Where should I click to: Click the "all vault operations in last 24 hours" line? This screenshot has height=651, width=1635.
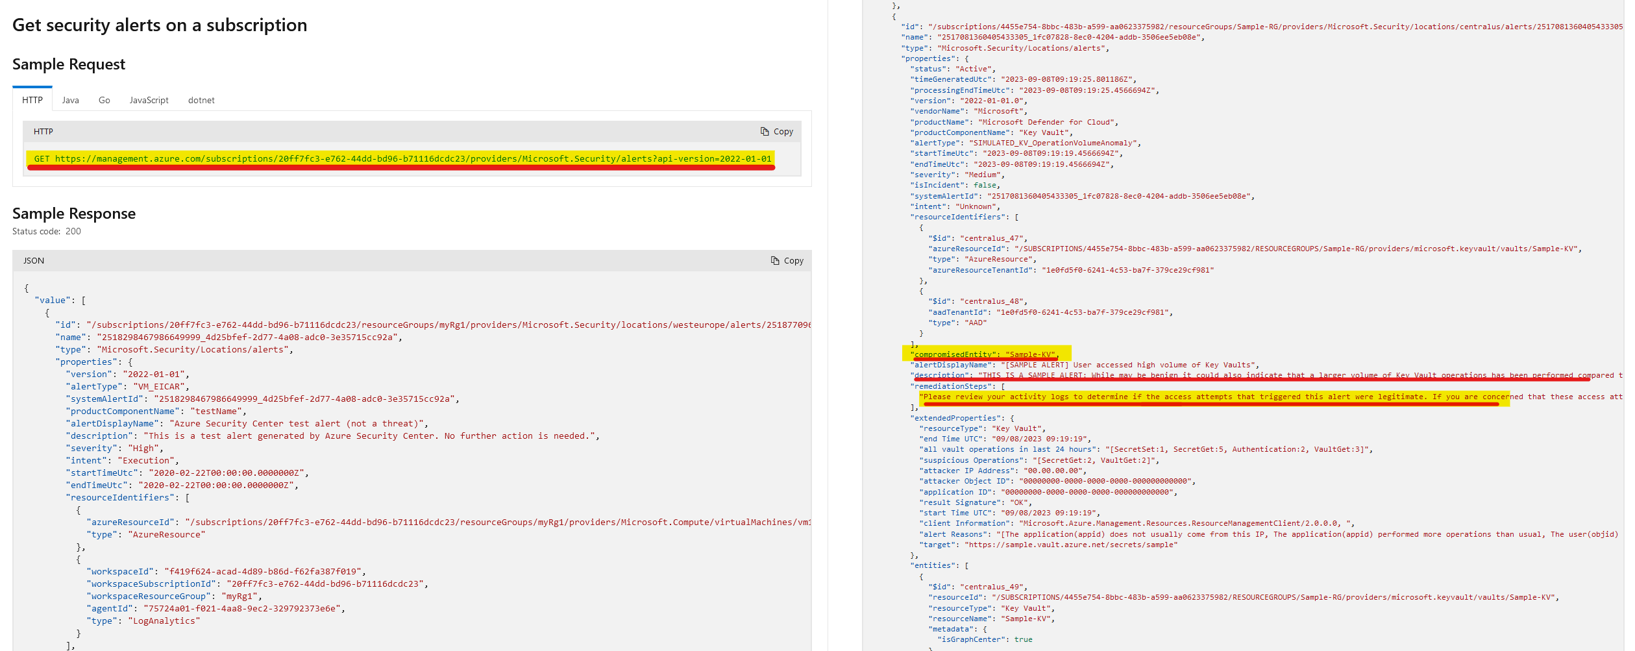[x=1146, y=449]
